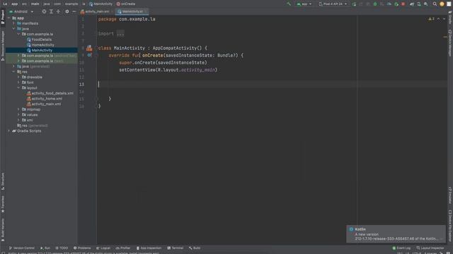Viewport: 453px width, 254px height.
Task: Open the TODO tool window
Action: click(62, 248)
